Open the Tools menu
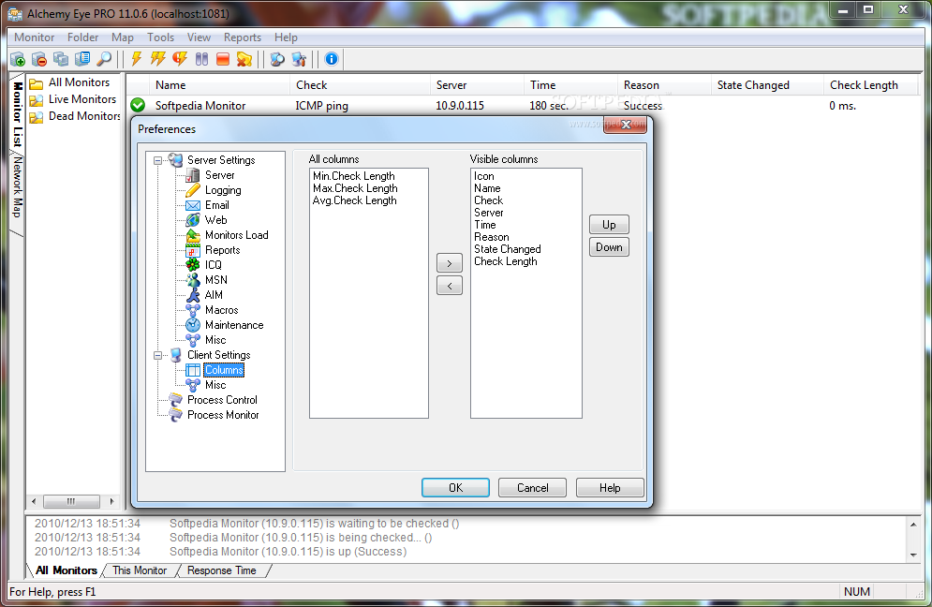Viewport: 932px width, 607px height. (x=160, y=37)
